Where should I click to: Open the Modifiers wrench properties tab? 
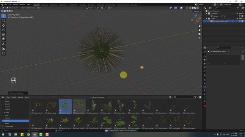(204, 84)
